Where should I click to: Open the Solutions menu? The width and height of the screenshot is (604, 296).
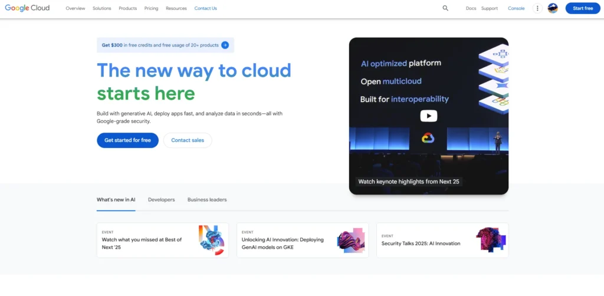tap(101, 8)
